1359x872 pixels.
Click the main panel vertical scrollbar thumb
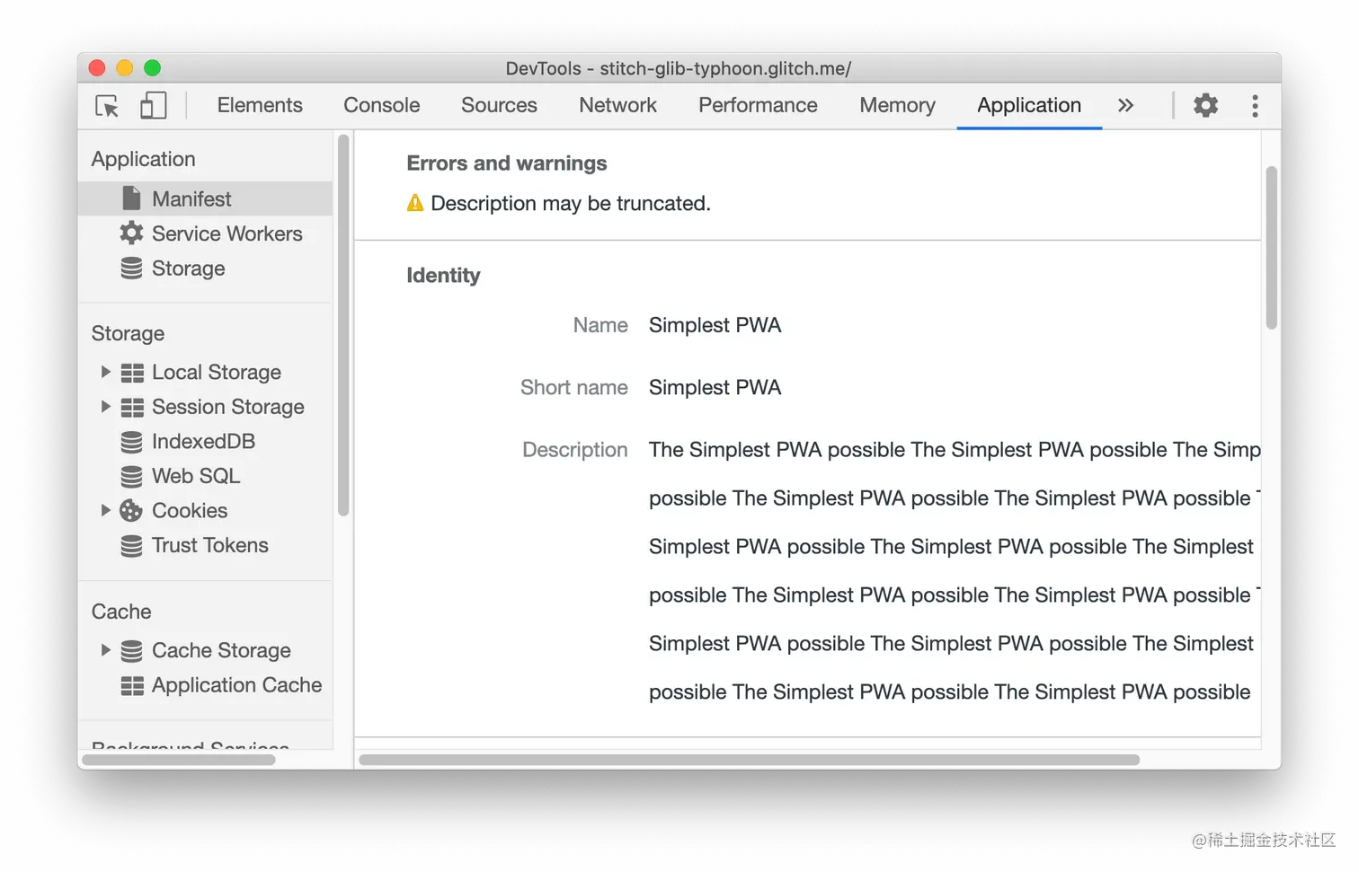pos(1271,248)
